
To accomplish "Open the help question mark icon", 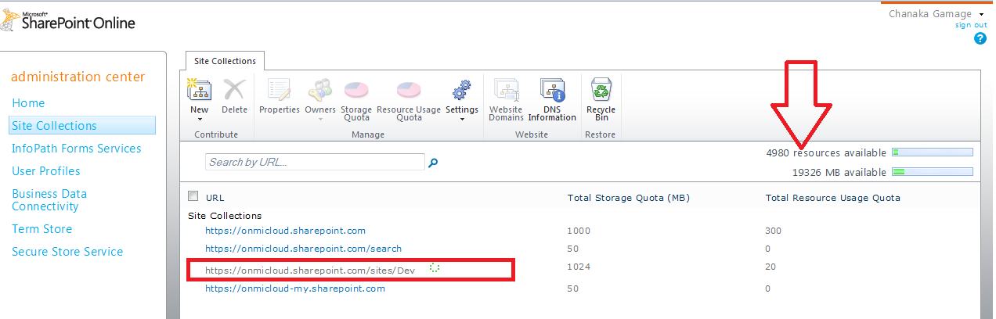I will point(980,38).
